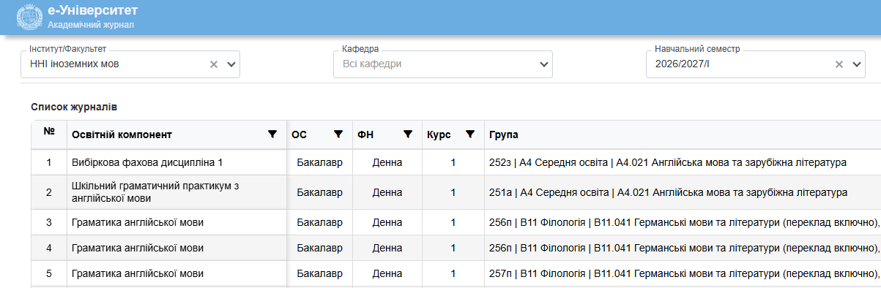Click Бакалавр cell in row 1

pyautogui.click(x=319, y=162)
